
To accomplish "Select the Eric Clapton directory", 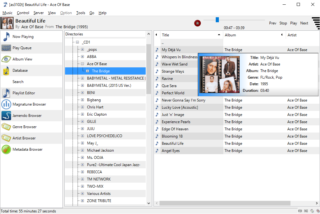I will [x=97, y=114].
